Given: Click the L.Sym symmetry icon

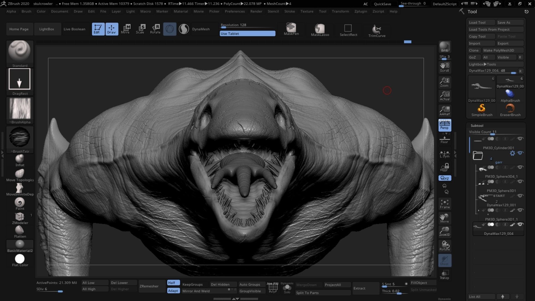Looking at the screenshot, I should tap(444, 154).
